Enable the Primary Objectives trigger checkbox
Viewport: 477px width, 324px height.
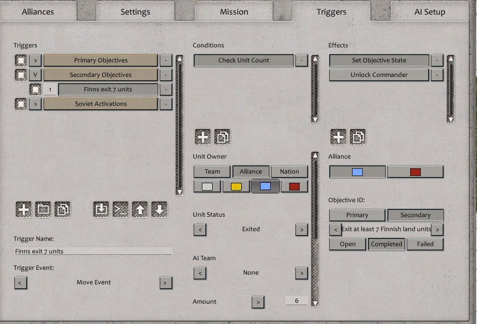point(20,60)
